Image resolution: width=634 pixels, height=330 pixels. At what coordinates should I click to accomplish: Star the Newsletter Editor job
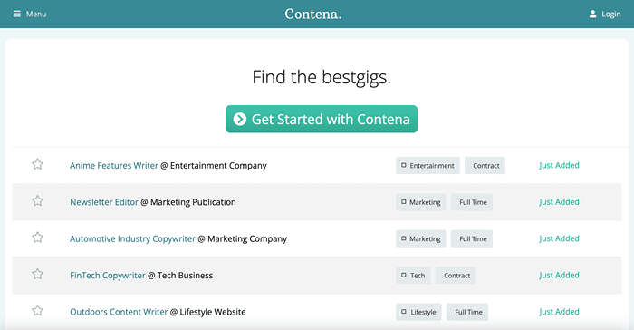(38, 200)
